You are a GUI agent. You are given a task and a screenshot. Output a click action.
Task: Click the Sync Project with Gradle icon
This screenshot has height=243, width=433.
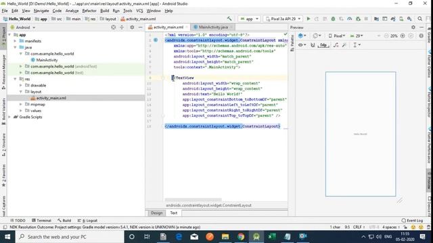pos(393,19)
